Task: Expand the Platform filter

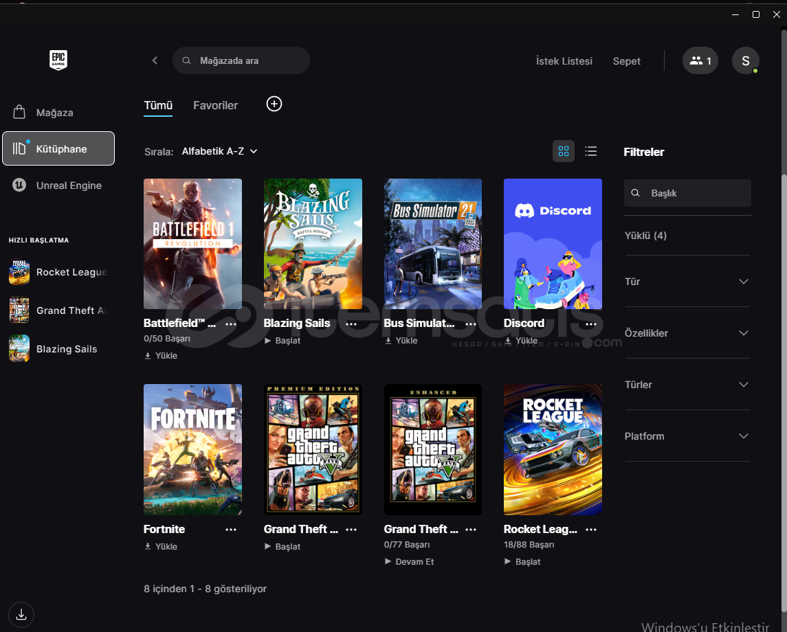Action: 687,436
